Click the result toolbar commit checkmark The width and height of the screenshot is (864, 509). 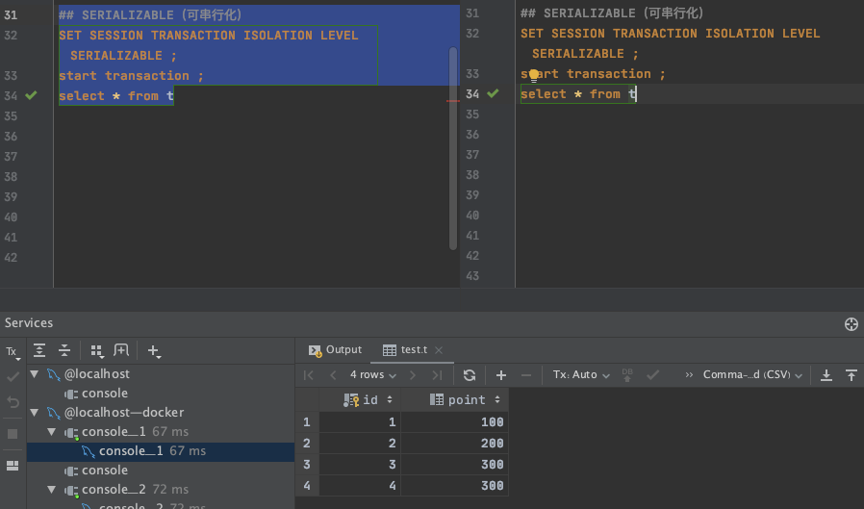coord(653,375)
